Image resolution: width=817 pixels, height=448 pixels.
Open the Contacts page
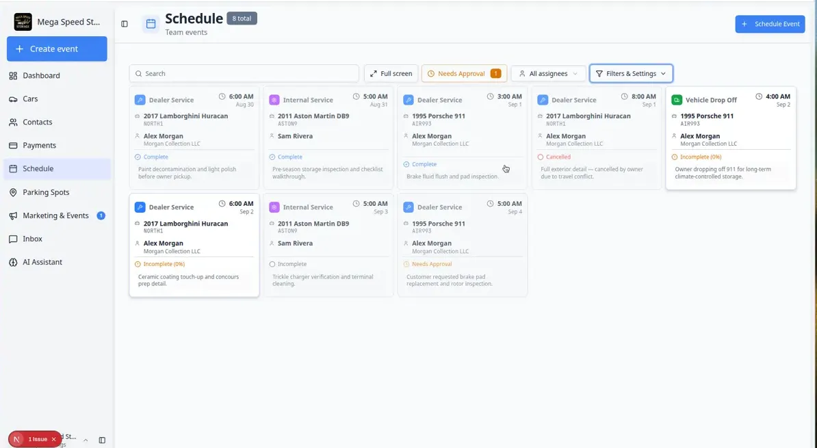[x=57, y=122]
